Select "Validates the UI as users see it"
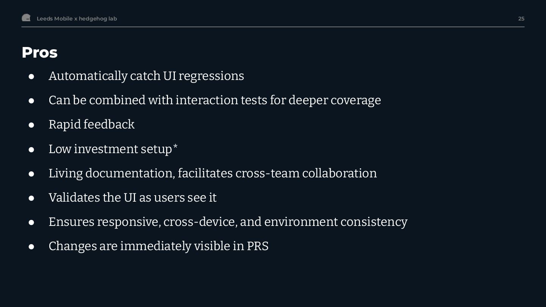546x307 pixels. pos(132,197)
